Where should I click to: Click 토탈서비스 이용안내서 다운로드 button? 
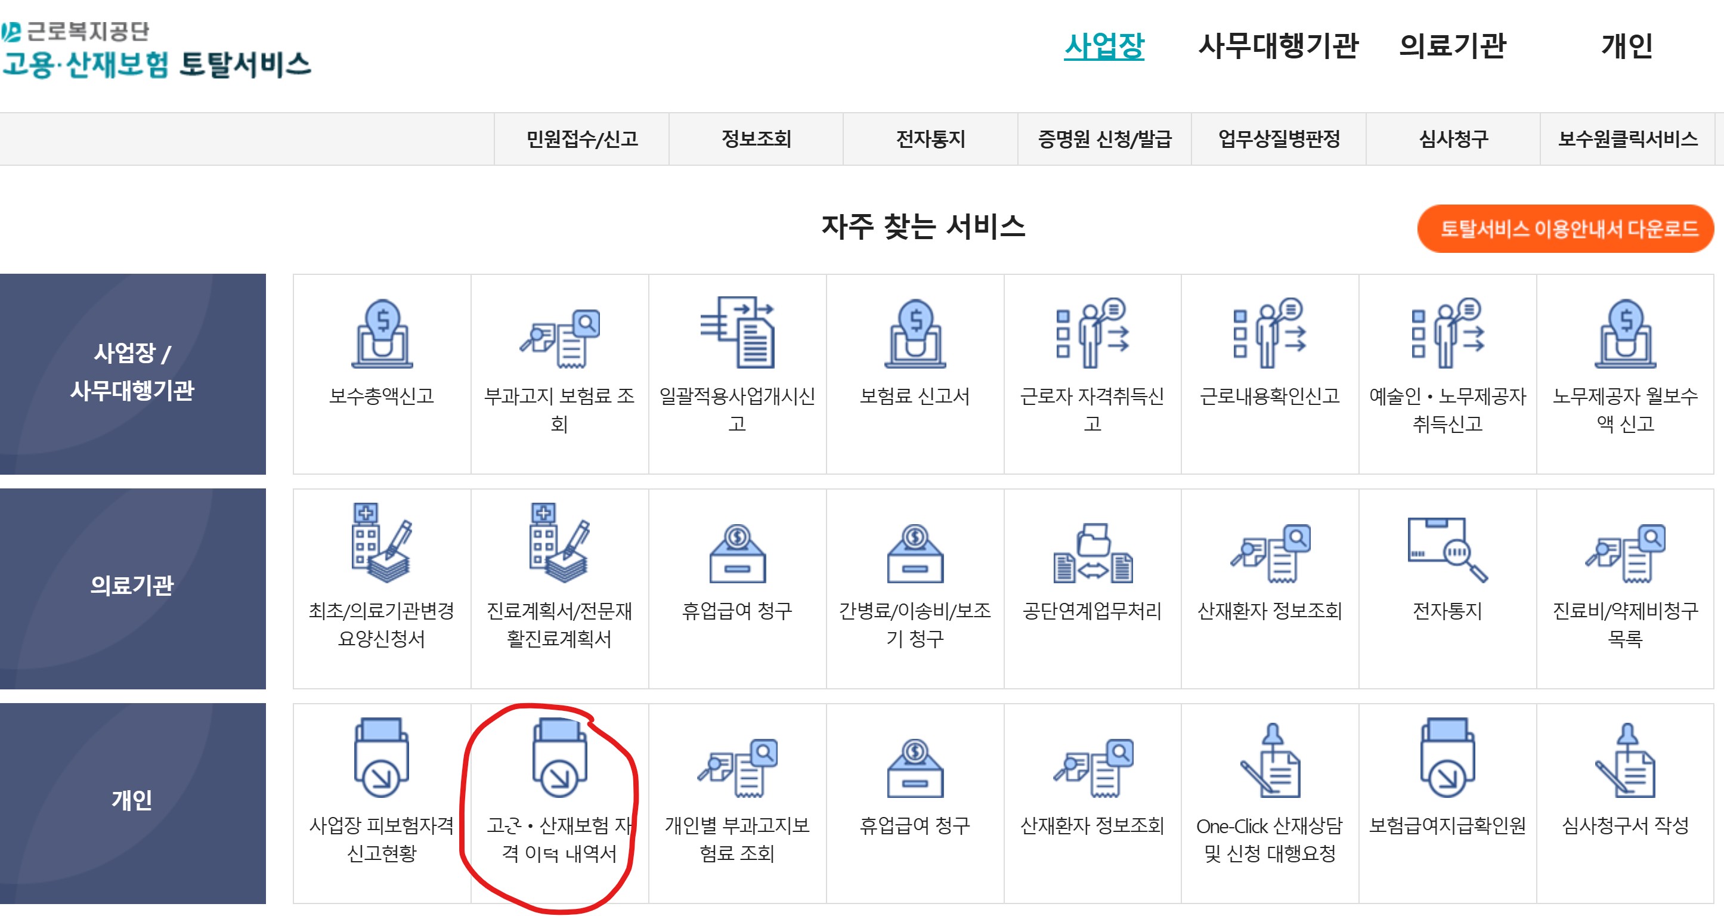pyautogui.click(x=1566, y=229)
